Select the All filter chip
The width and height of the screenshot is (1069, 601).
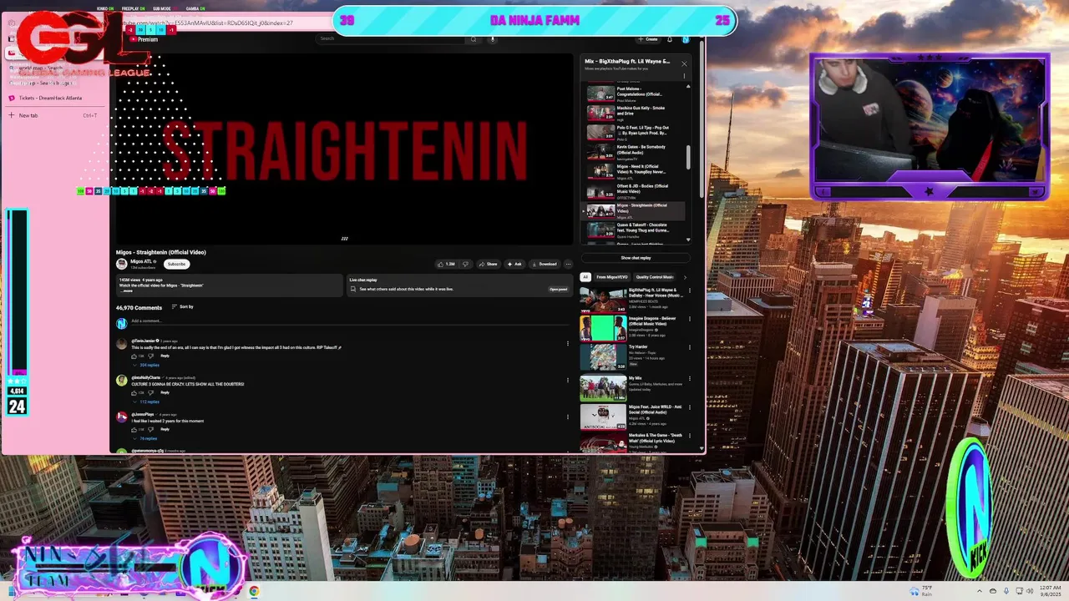coord(585,277)
